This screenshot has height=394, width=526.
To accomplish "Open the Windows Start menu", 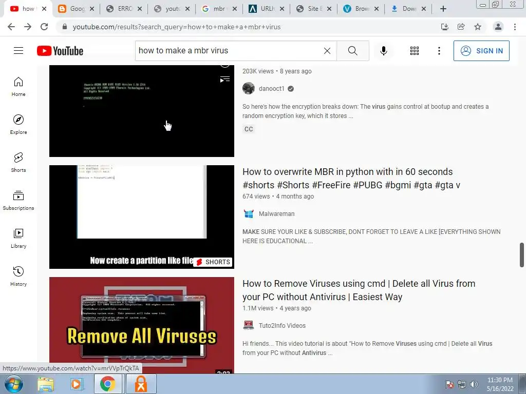I will point(13,384).
